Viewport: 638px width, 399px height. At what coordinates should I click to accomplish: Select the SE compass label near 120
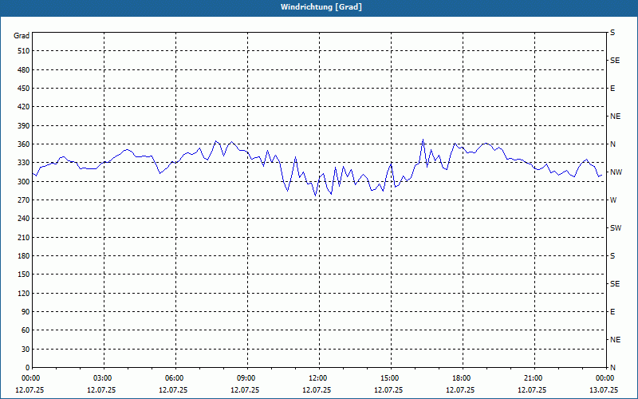615,284
